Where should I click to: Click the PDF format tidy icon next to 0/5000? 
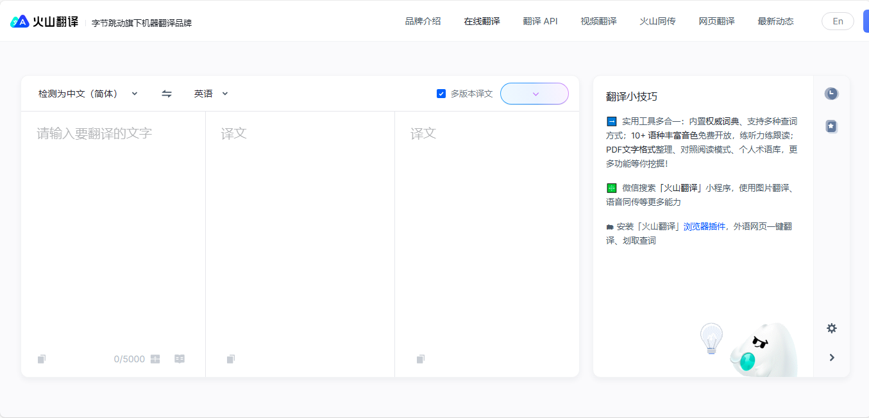[x=155, y=359]
